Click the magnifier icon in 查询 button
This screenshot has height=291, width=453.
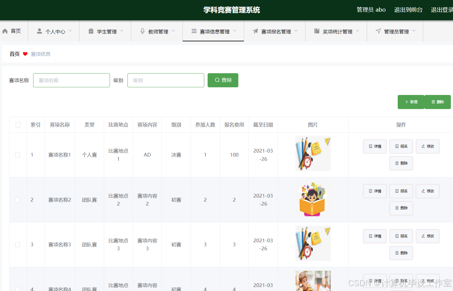point(217,80)
